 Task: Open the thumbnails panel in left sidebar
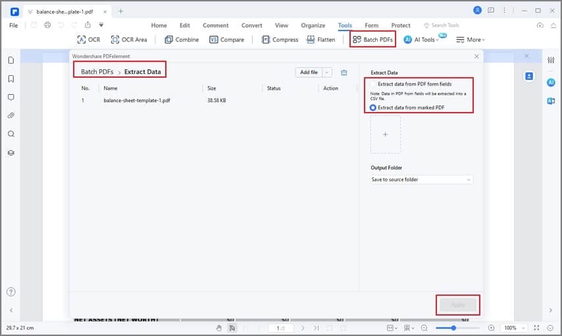(x=11, y=60)
